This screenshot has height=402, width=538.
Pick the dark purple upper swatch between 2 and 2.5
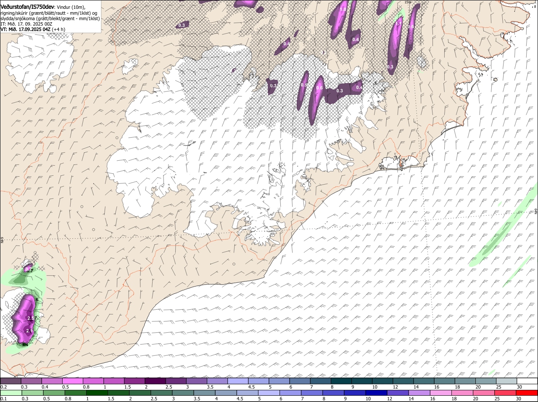[x=155, y=381]
